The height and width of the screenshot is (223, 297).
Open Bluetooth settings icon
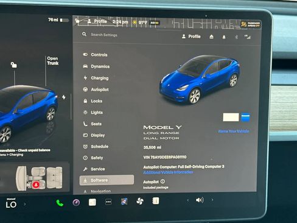click(236, 37)
